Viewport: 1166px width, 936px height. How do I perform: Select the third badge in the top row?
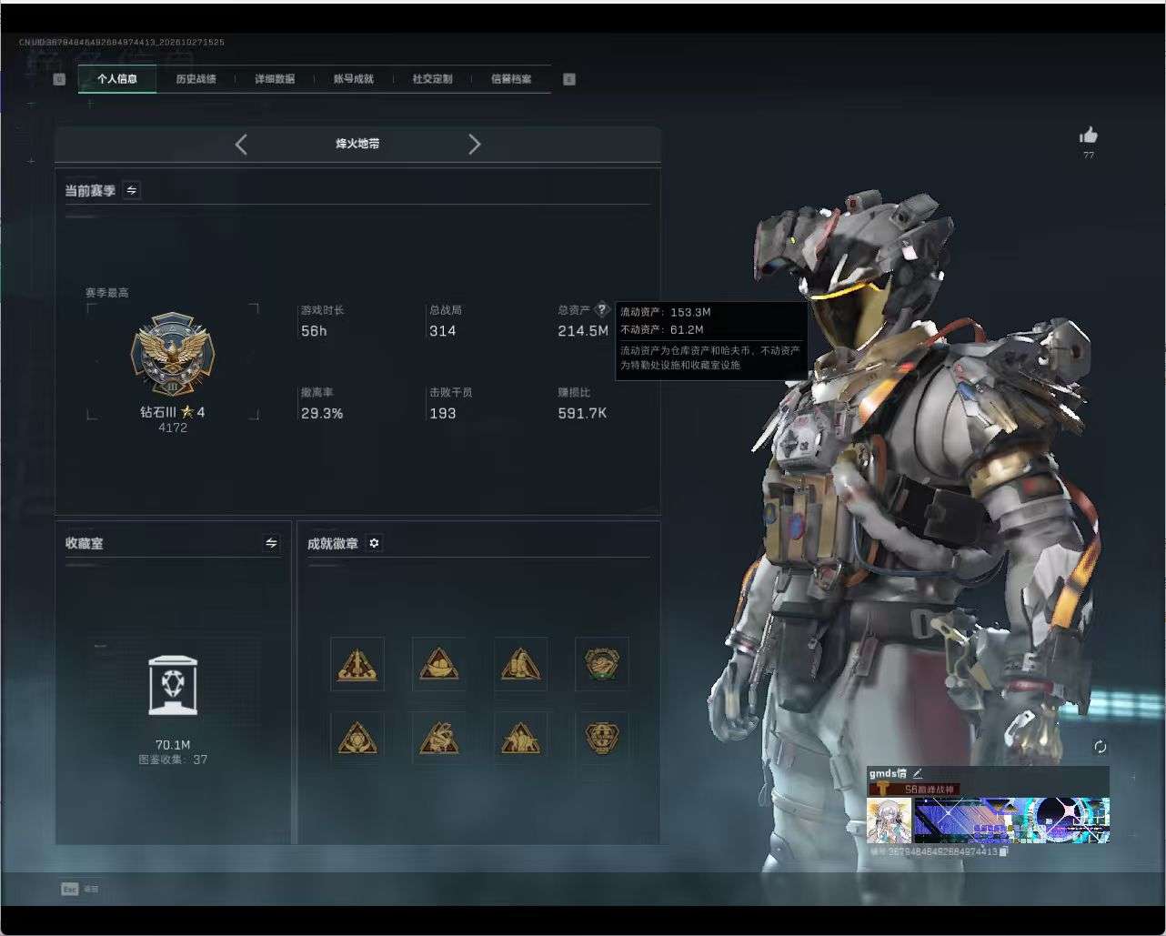pyautogui.click(x=521, y=664)
